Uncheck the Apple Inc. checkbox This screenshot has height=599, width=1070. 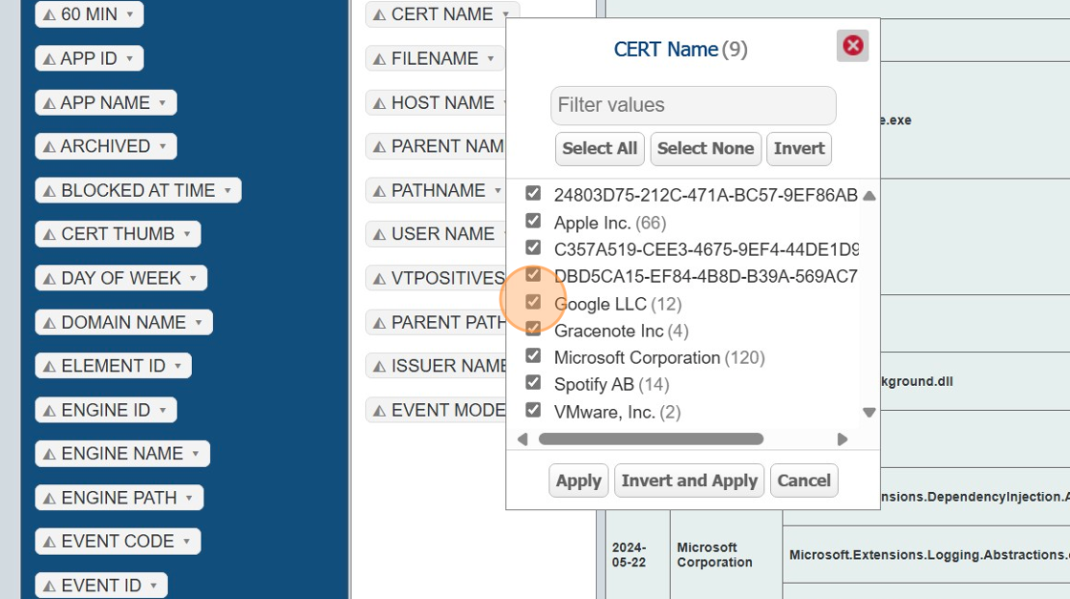tap(533, 221)
